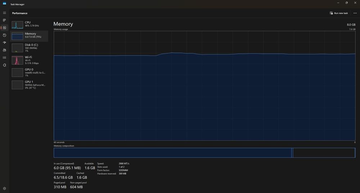Open the Users page icon
The height and width of the screenshot is (193, 360).
click(4, 50)
